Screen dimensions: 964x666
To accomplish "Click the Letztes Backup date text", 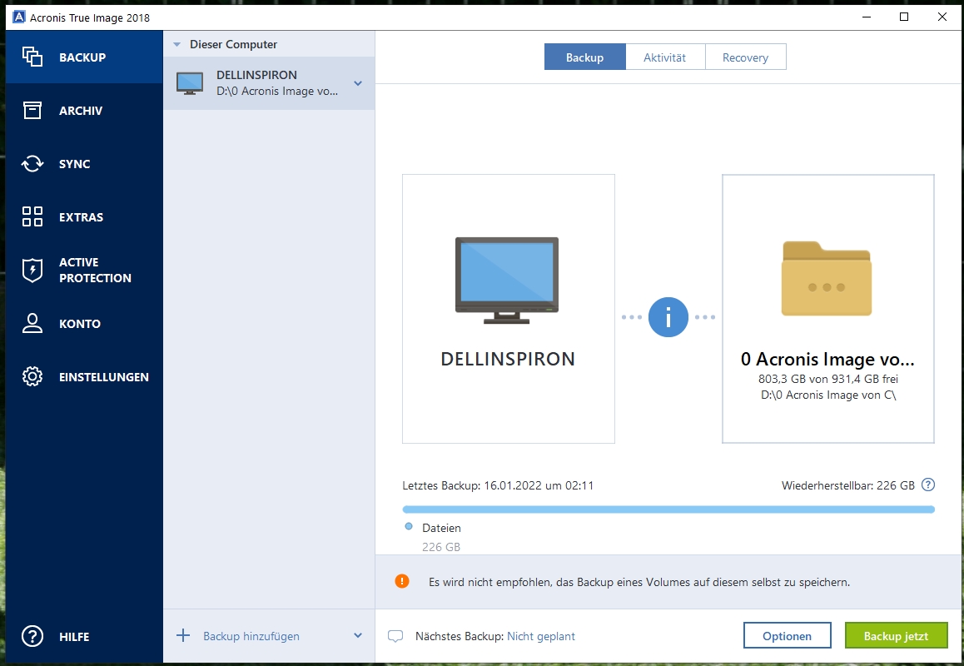I will click(498, 485).
